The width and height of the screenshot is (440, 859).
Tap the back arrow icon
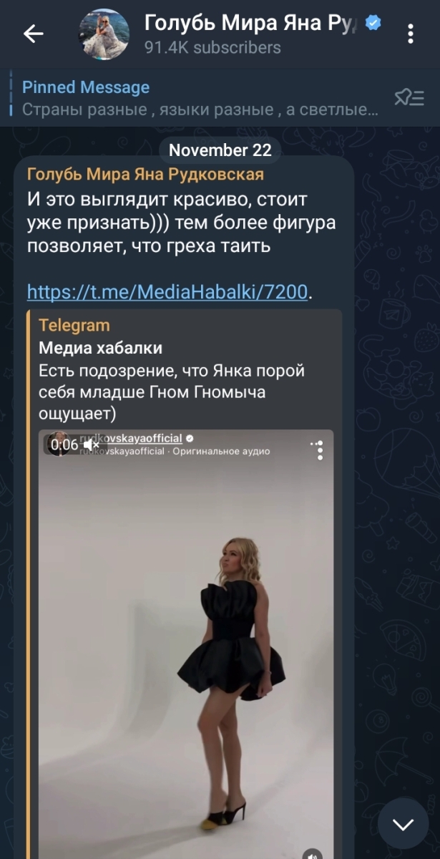[x=34, y=34]
